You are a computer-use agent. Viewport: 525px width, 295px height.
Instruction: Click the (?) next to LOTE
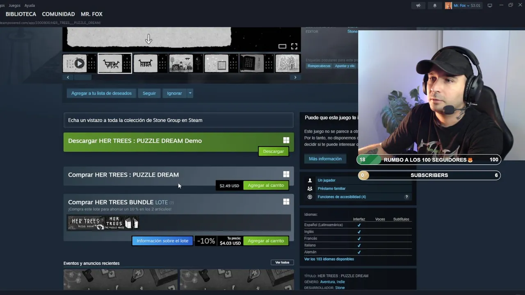171,202
